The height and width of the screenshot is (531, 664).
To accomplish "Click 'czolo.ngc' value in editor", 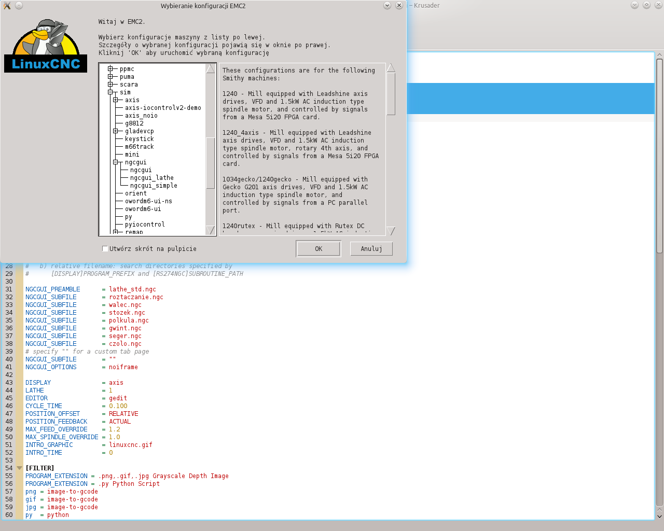I will click(x=125, y=344).
